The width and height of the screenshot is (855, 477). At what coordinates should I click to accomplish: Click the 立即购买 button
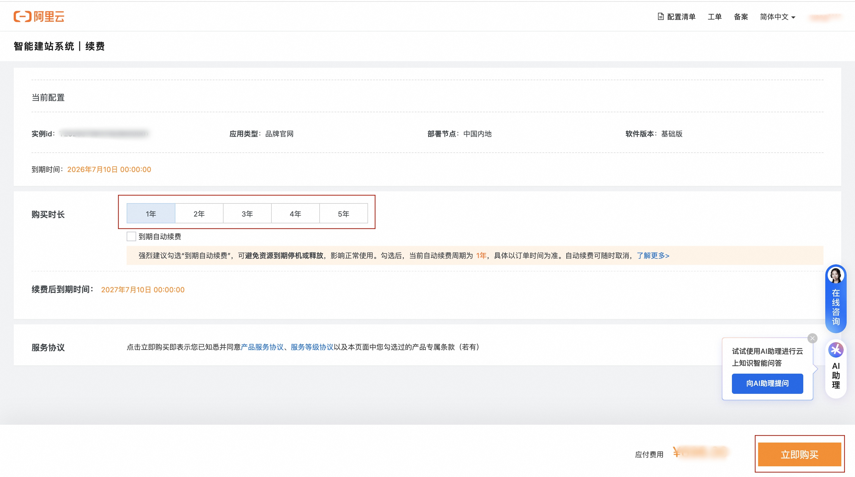tap(800, 454)
